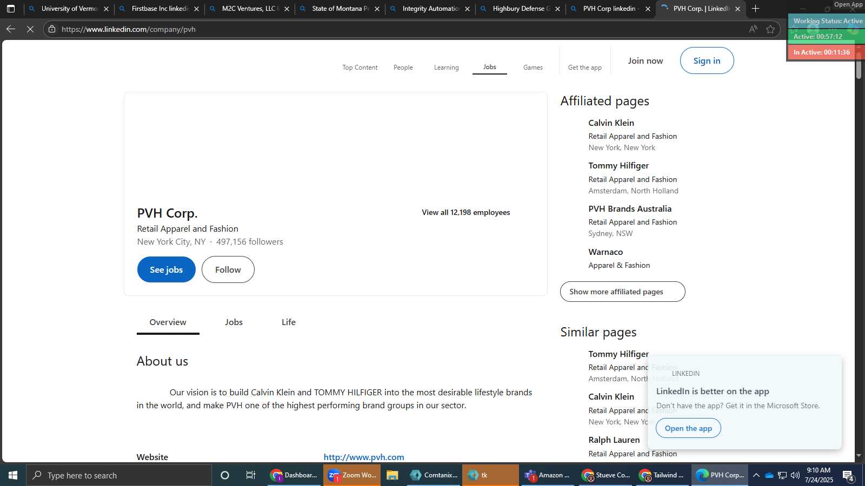The height and width of the screenshot is (486, 865).
Task: Select the Jobs tab below company card
Action: [x=234, y=322]
